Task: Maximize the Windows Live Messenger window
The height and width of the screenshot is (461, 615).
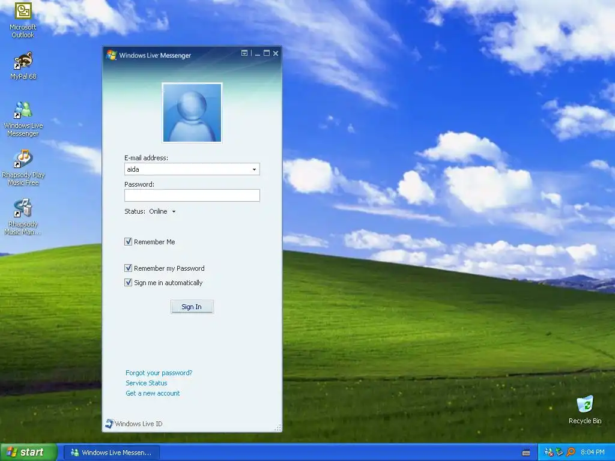Action: (x=267, y=53)
